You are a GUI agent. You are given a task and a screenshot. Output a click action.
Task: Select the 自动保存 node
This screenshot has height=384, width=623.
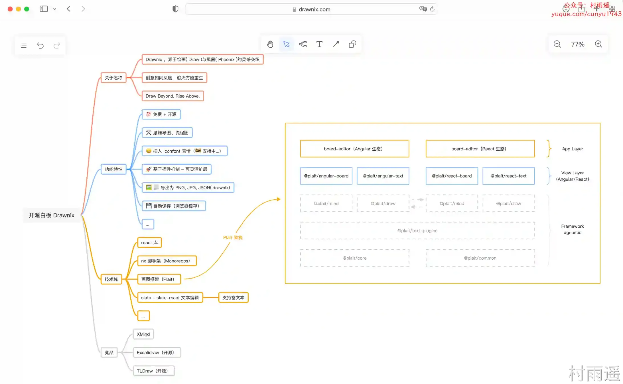point(174,206)
